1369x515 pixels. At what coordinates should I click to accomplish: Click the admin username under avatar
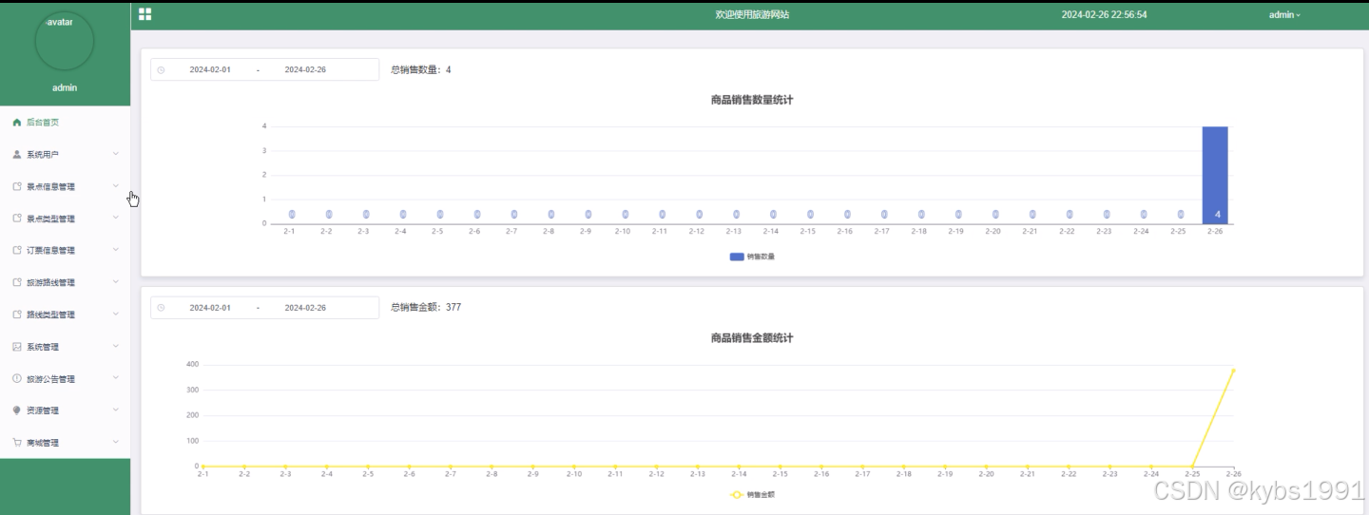[65, 87]
